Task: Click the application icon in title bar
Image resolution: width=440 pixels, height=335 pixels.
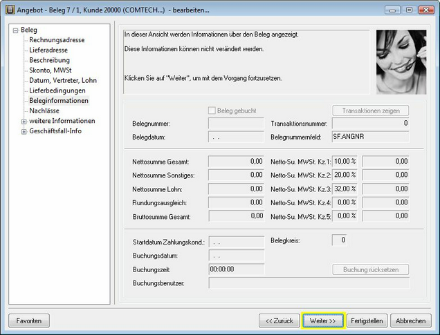Action: (x=8, y=10)
